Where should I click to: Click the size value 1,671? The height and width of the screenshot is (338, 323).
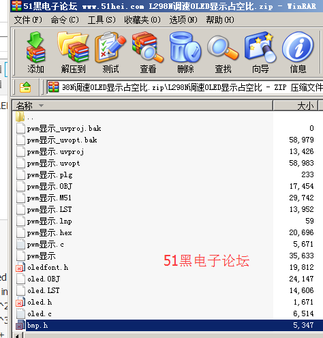click(303, 302)
